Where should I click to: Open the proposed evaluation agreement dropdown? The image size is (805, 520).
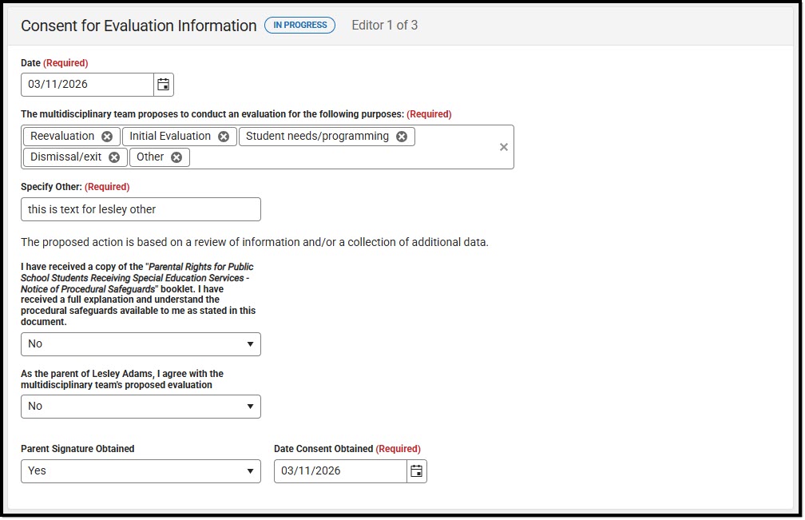(x=141, y=406)
